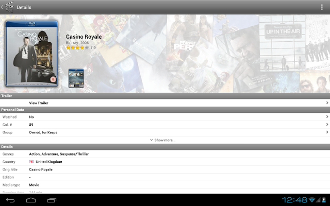This screenshot has width=330, height=206.
Task: Tap the United Kingdom flag icon
Action: (31, 162)
